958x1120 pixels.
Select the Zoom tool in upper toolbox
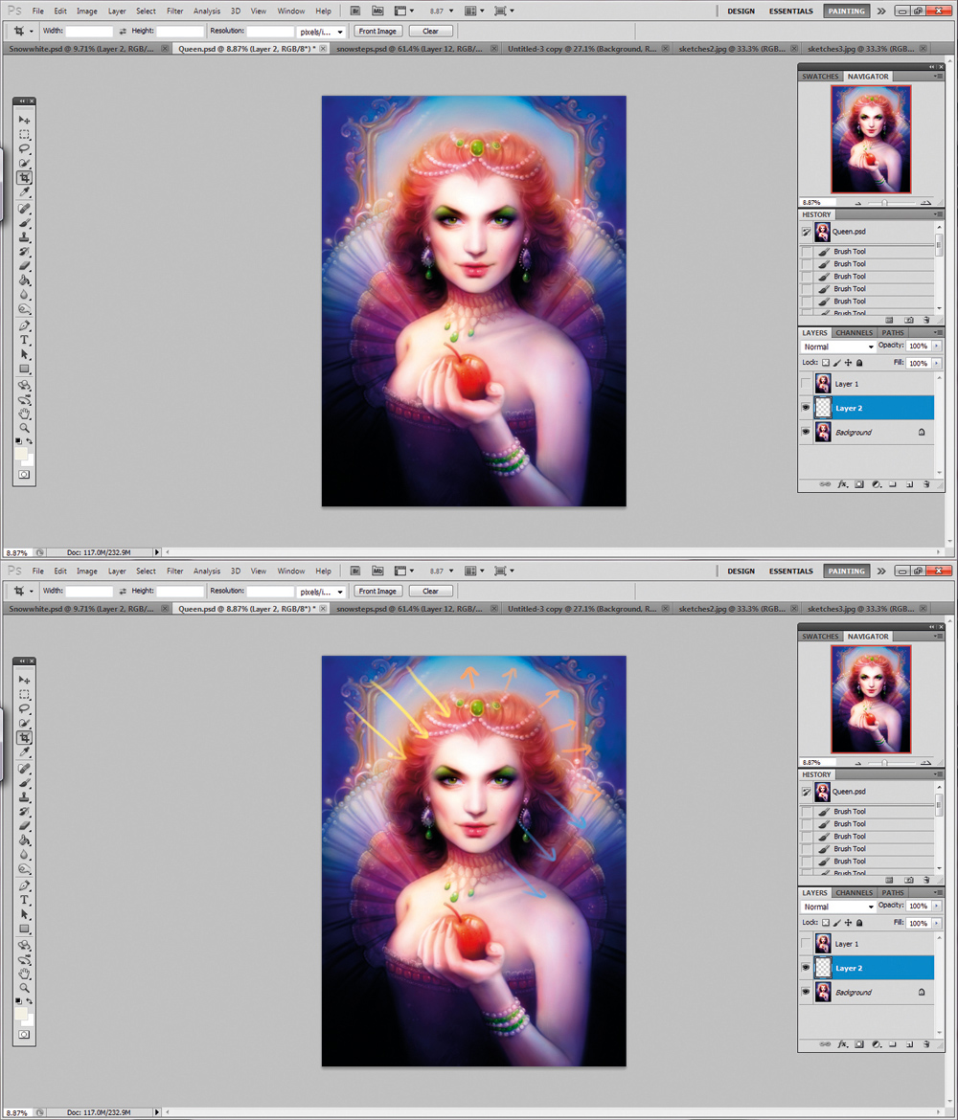[24, 428]
